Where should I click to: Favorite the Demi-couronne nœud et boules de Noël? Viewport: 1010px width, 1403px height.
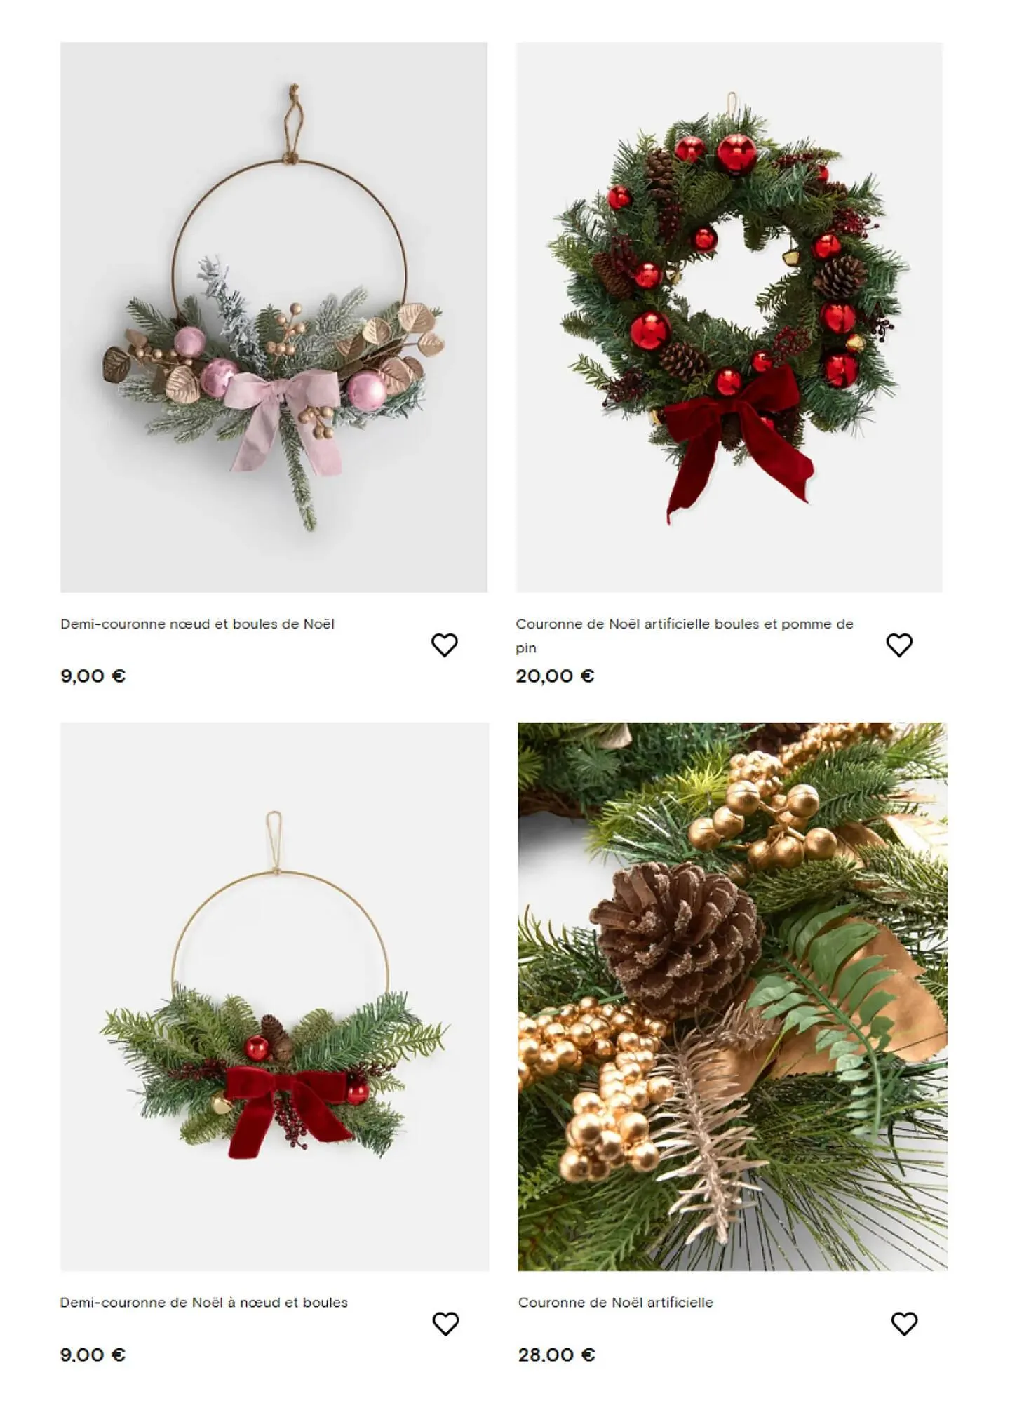(444, 645)
